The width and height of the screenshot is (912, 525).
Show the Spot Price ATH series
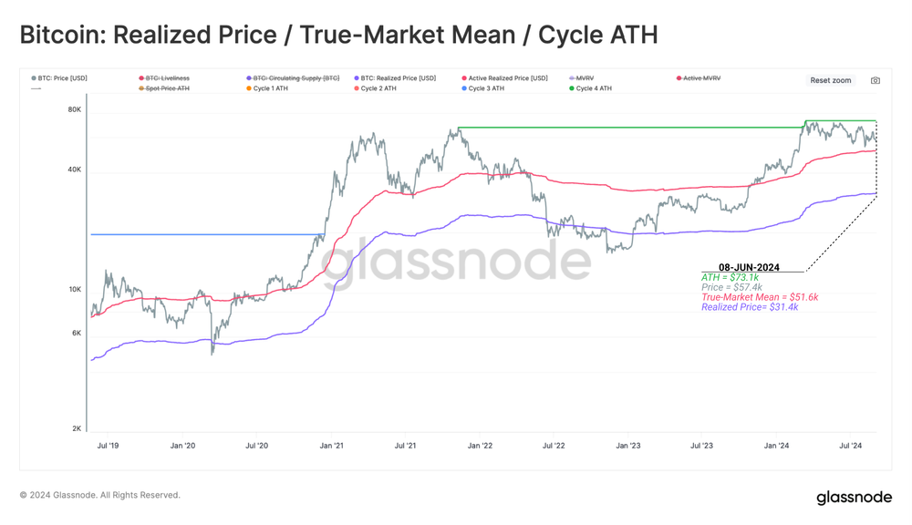coord(164,88)
